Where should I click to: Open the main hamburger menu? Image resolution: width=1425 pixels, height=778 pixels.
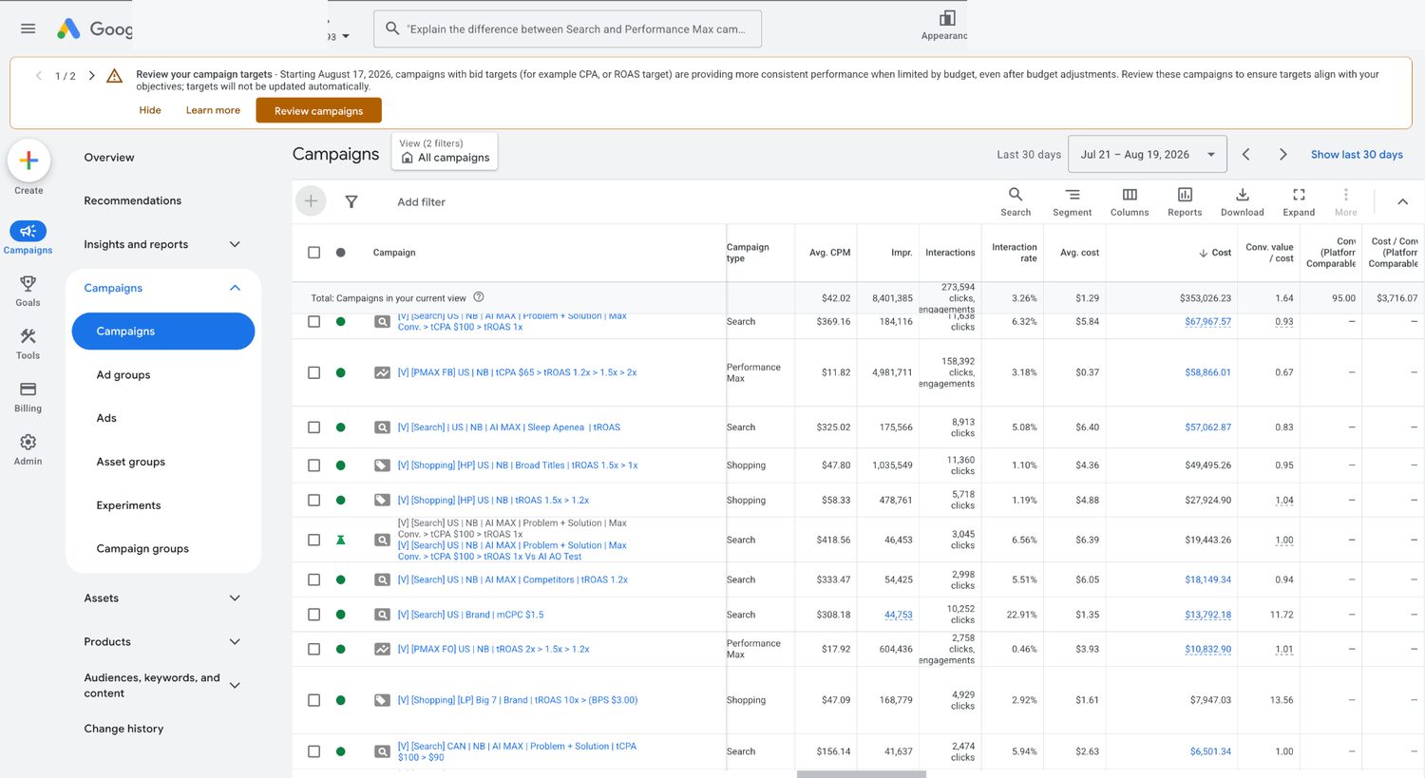[x=28, y=28]
